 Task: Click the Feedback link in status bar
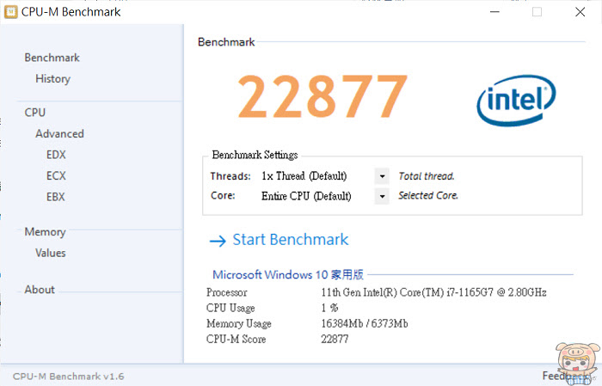point(567,376)
